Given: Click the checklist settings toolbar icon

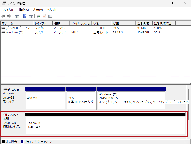Looking at the screenshot, I should 50,16.
